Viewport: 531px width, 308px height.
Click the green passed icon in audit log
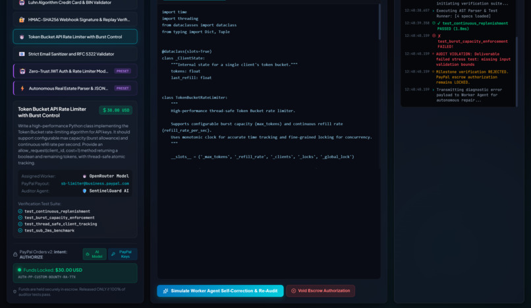coord(433,23)
